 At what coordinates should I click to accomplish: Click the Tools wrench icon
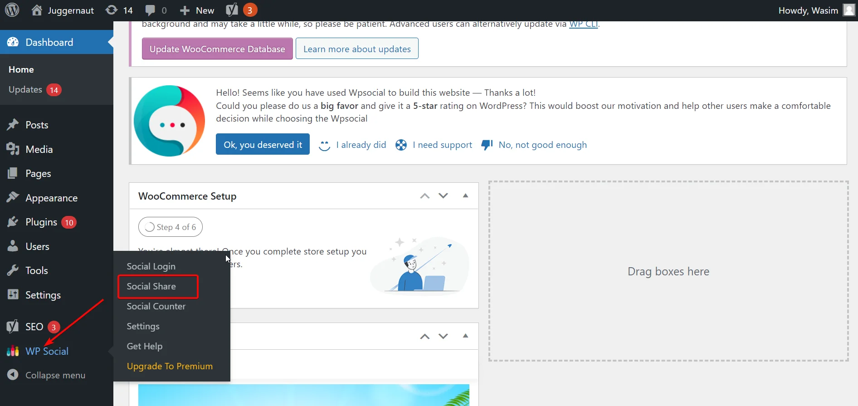(13, 270)
